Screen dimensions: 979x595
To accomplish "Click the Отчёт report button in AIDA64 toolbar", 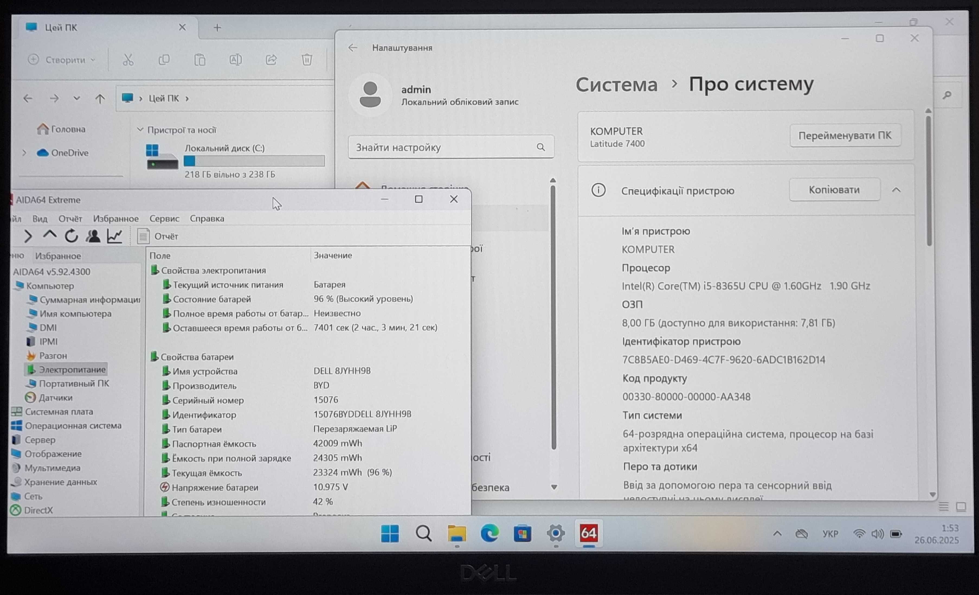I will [x=157, y=236].
